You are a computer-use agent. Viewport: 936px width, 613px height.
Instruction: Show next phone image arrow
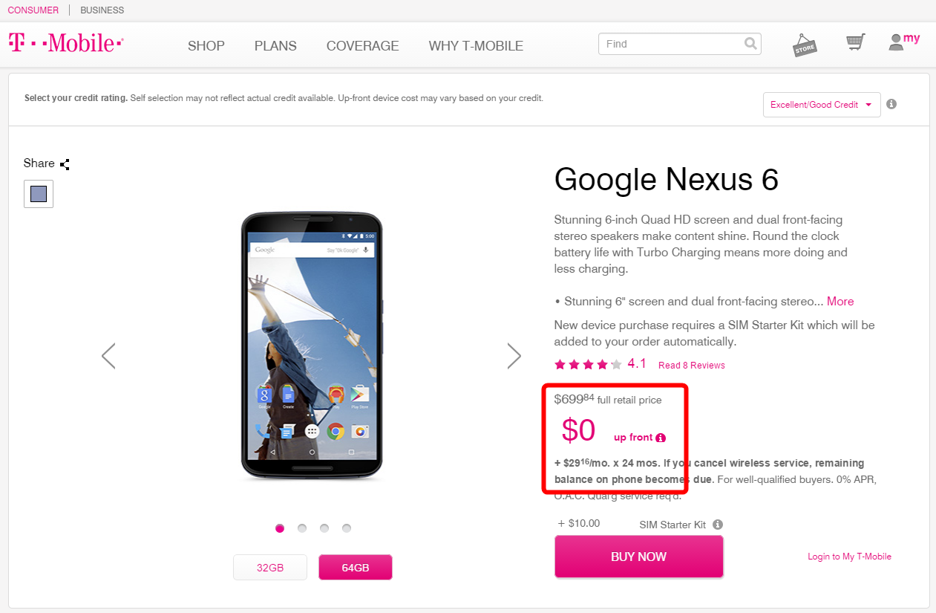[514, 356]
